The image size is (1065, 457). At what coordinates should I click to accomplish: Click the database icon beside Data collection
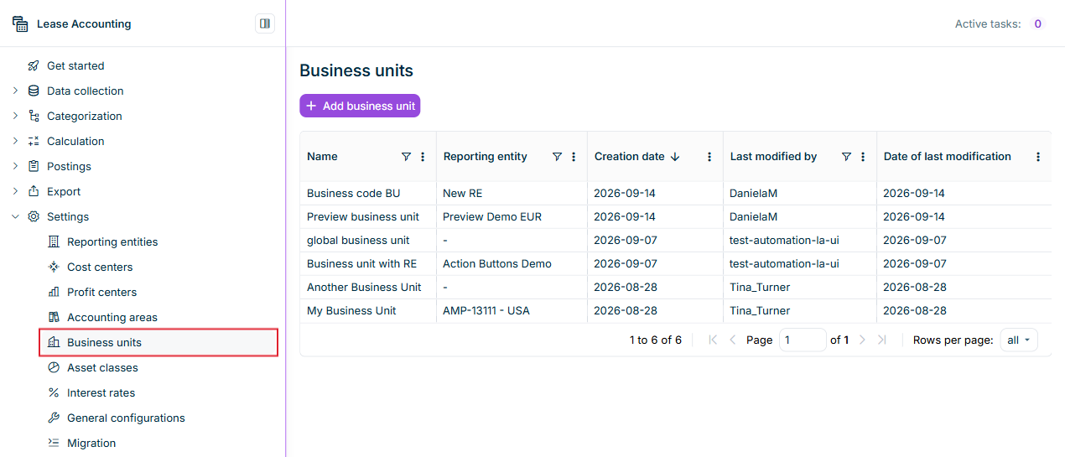coord(34,91)
